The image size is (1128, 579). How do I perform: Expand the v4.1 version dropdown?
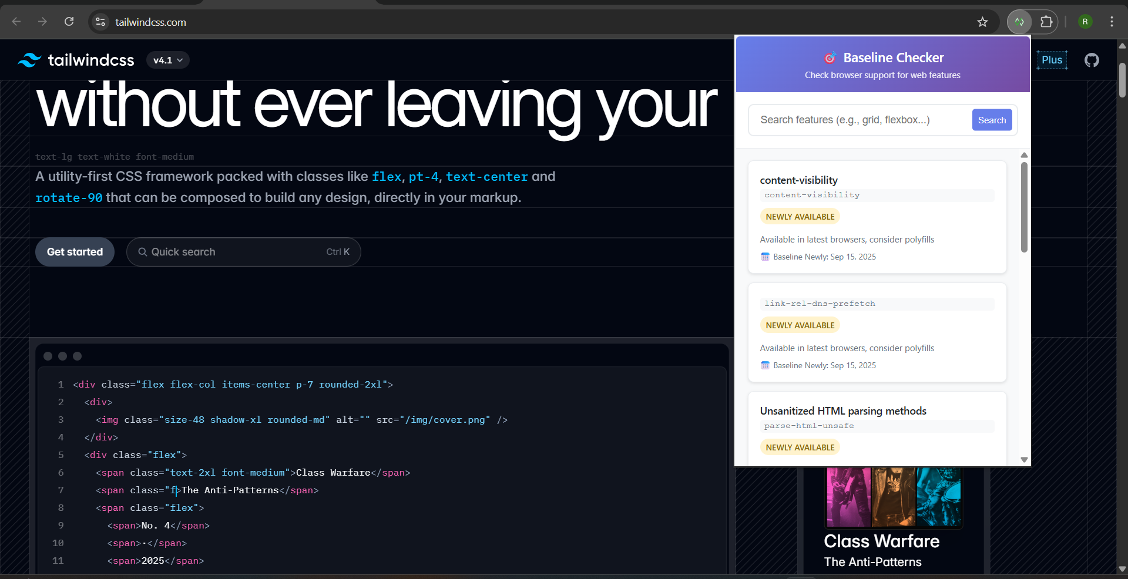click(x=167, y=60)
